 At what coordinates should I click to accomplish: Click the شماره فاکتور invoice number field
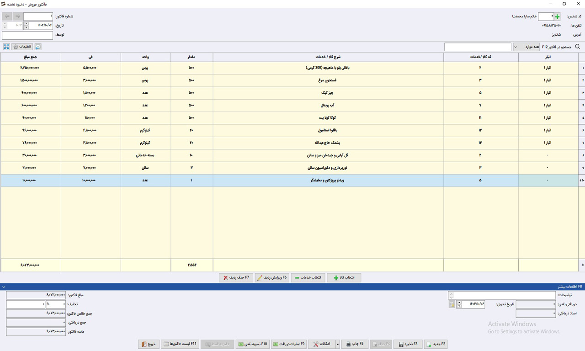coord(38,16)
